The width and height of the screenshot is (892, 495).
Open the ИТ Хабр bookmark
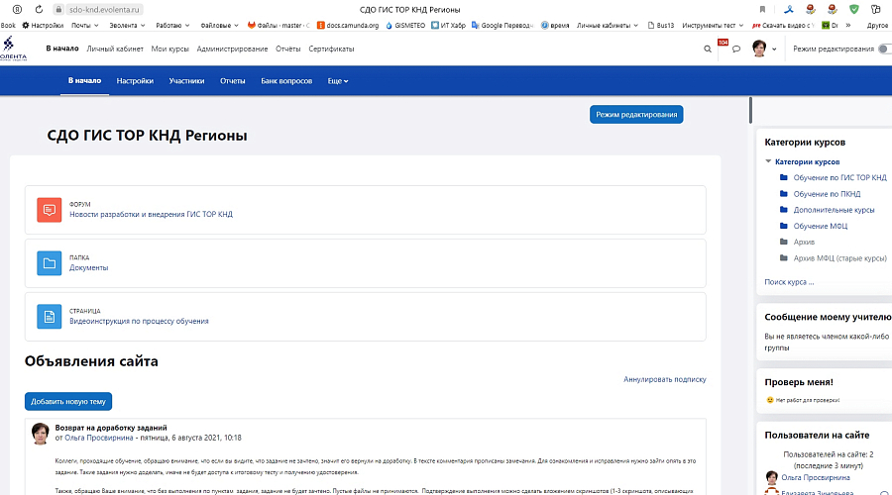pyautogui.click(x=448, y=25)
